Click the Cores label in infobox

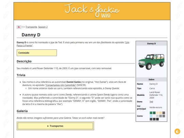140,116
